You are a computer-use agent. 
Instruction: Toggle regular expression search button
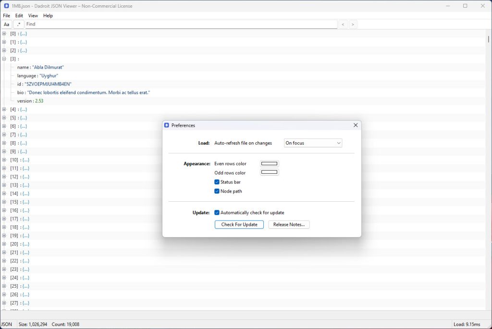[19, 24]
